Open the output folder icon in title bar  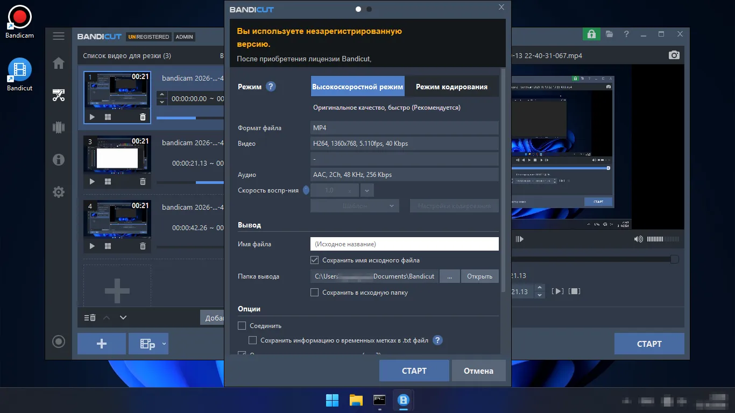coord(609,34)
